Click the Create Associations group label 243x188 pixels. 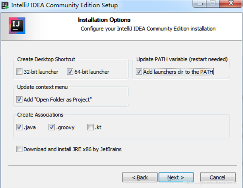[40, 115]
